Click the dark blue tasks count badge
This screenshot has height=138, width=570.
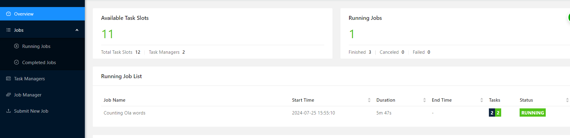pos(492,113)
